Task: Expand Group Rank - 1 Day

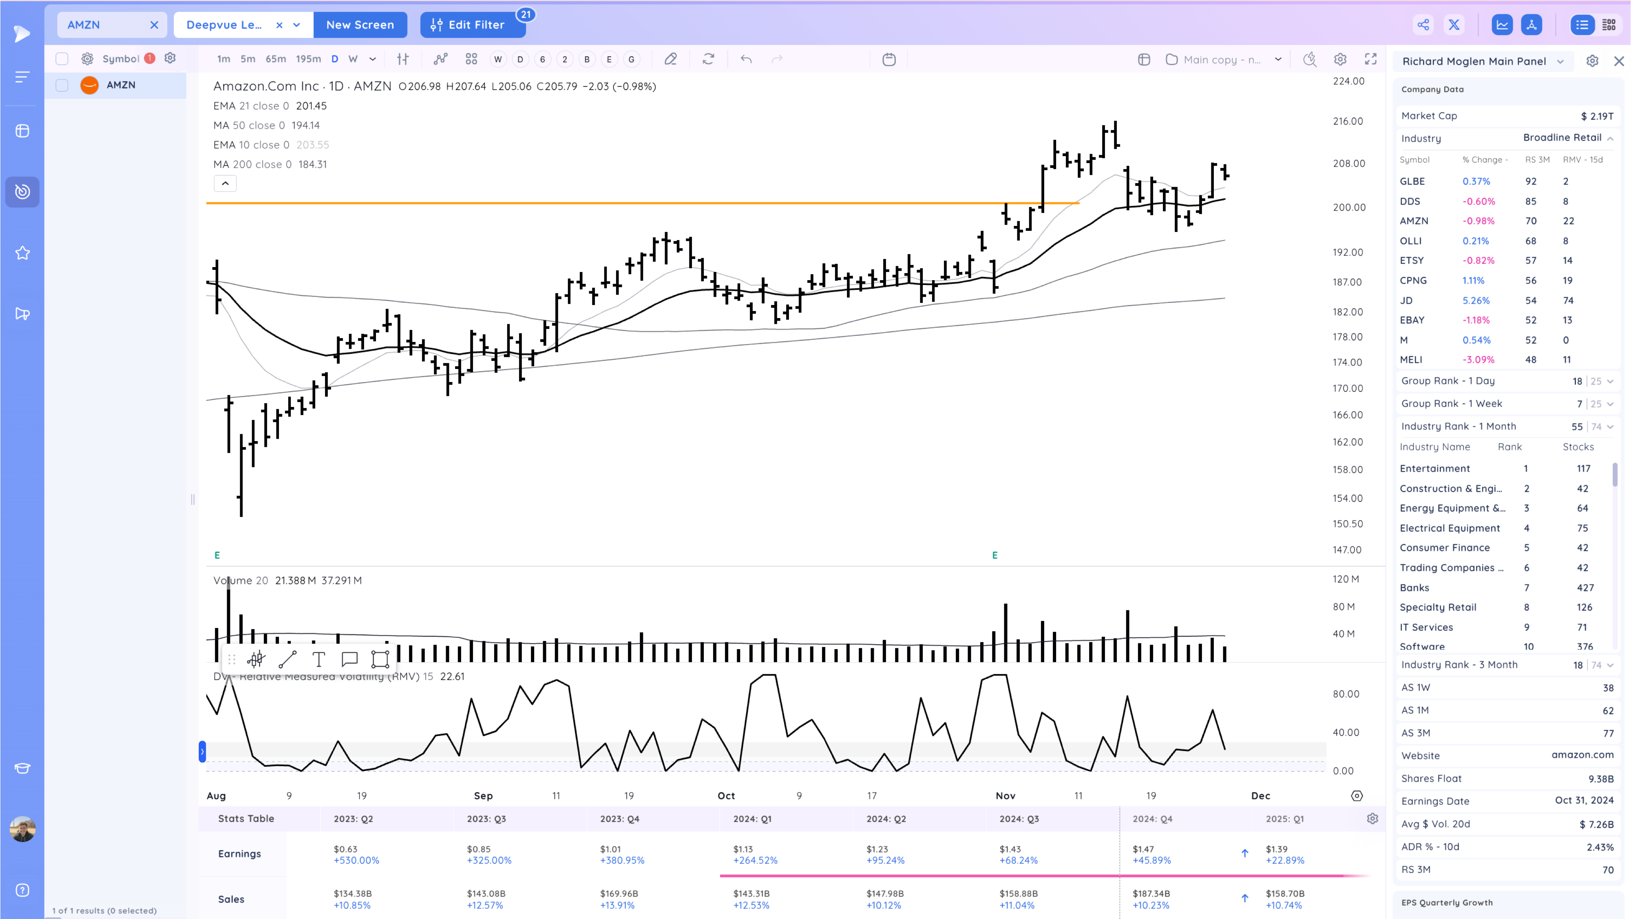Action: tap(1610, 381)
